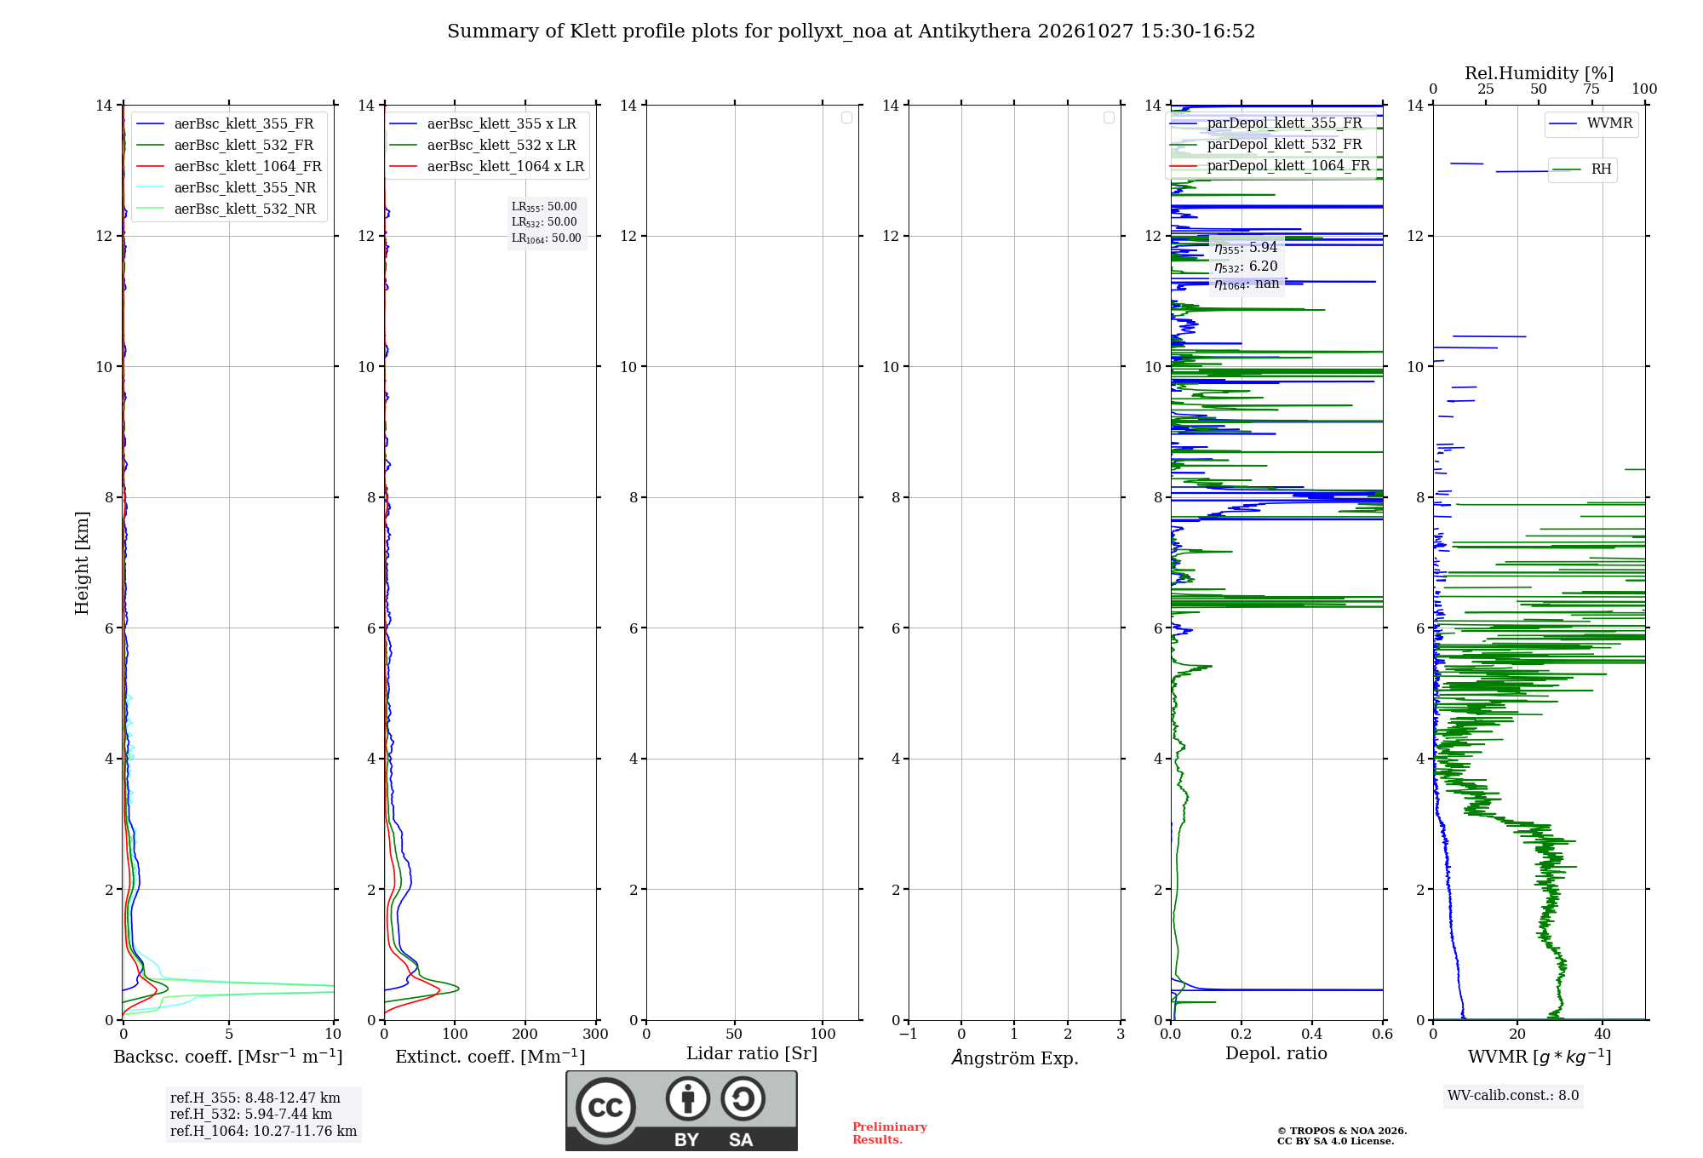This screenshot has width=1703, height=1158.
Task: Click the RH legend entry
Action: tap(1582, 169)
